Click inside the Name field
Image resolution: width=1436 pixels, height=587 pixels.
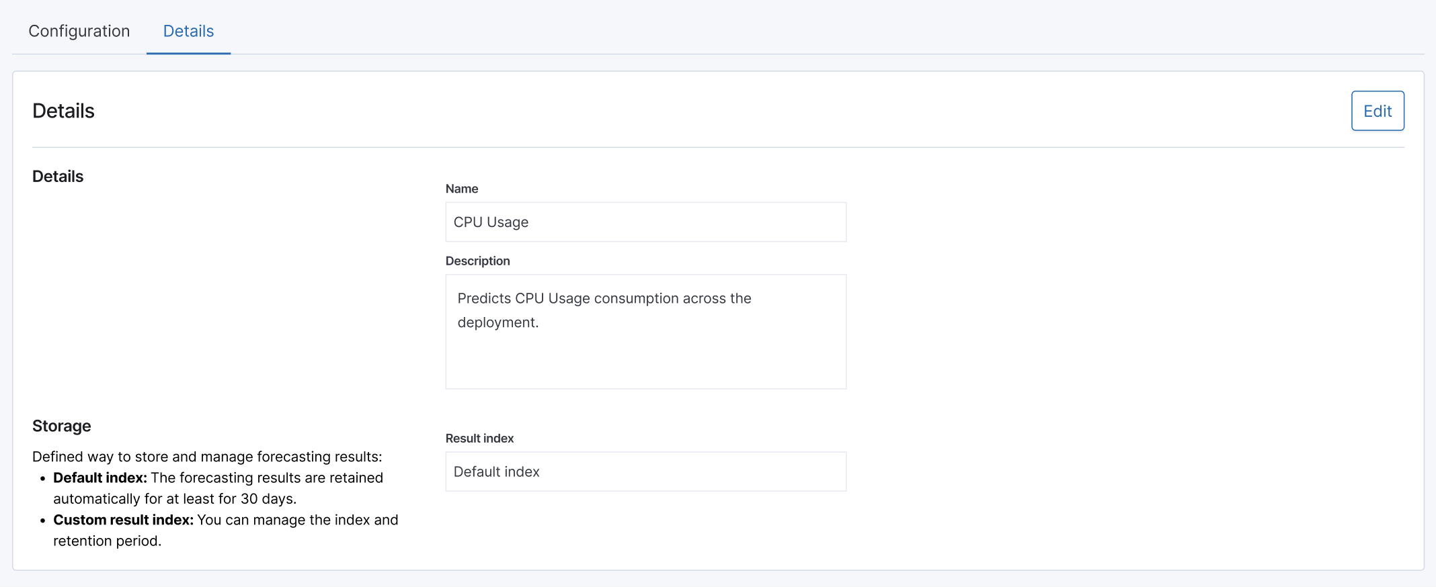pos(645,222)
